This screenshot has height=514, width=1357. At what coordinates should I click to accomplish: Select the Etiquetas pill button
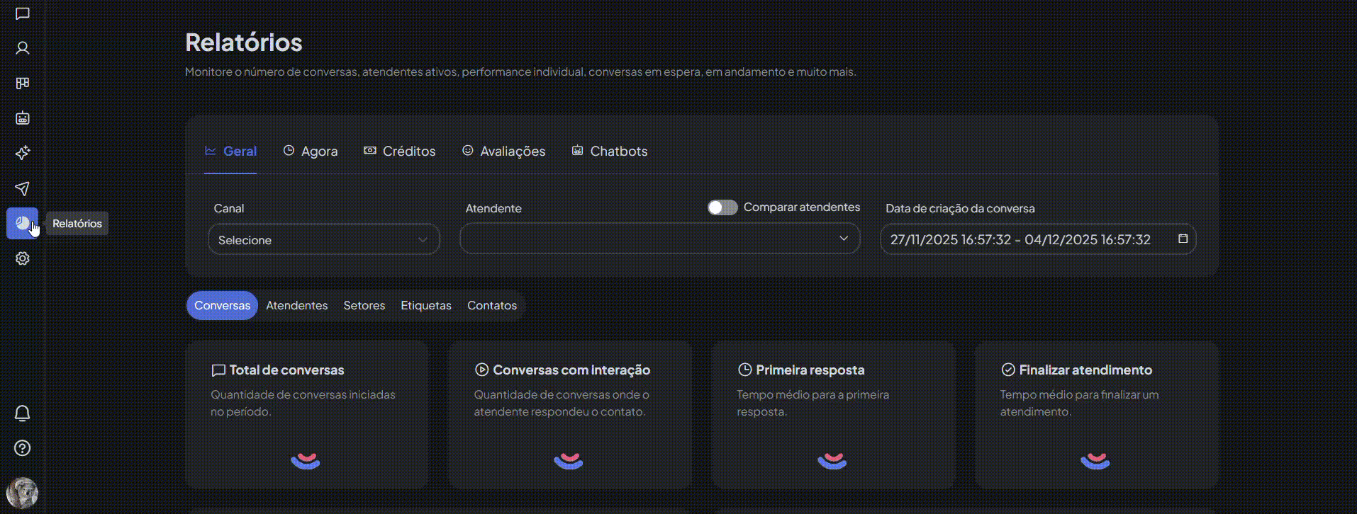(x=425, y=306)
